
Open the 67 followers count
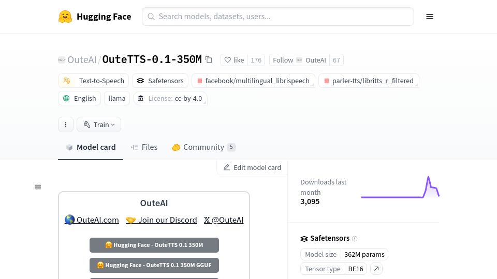click(x=337, y=60)
